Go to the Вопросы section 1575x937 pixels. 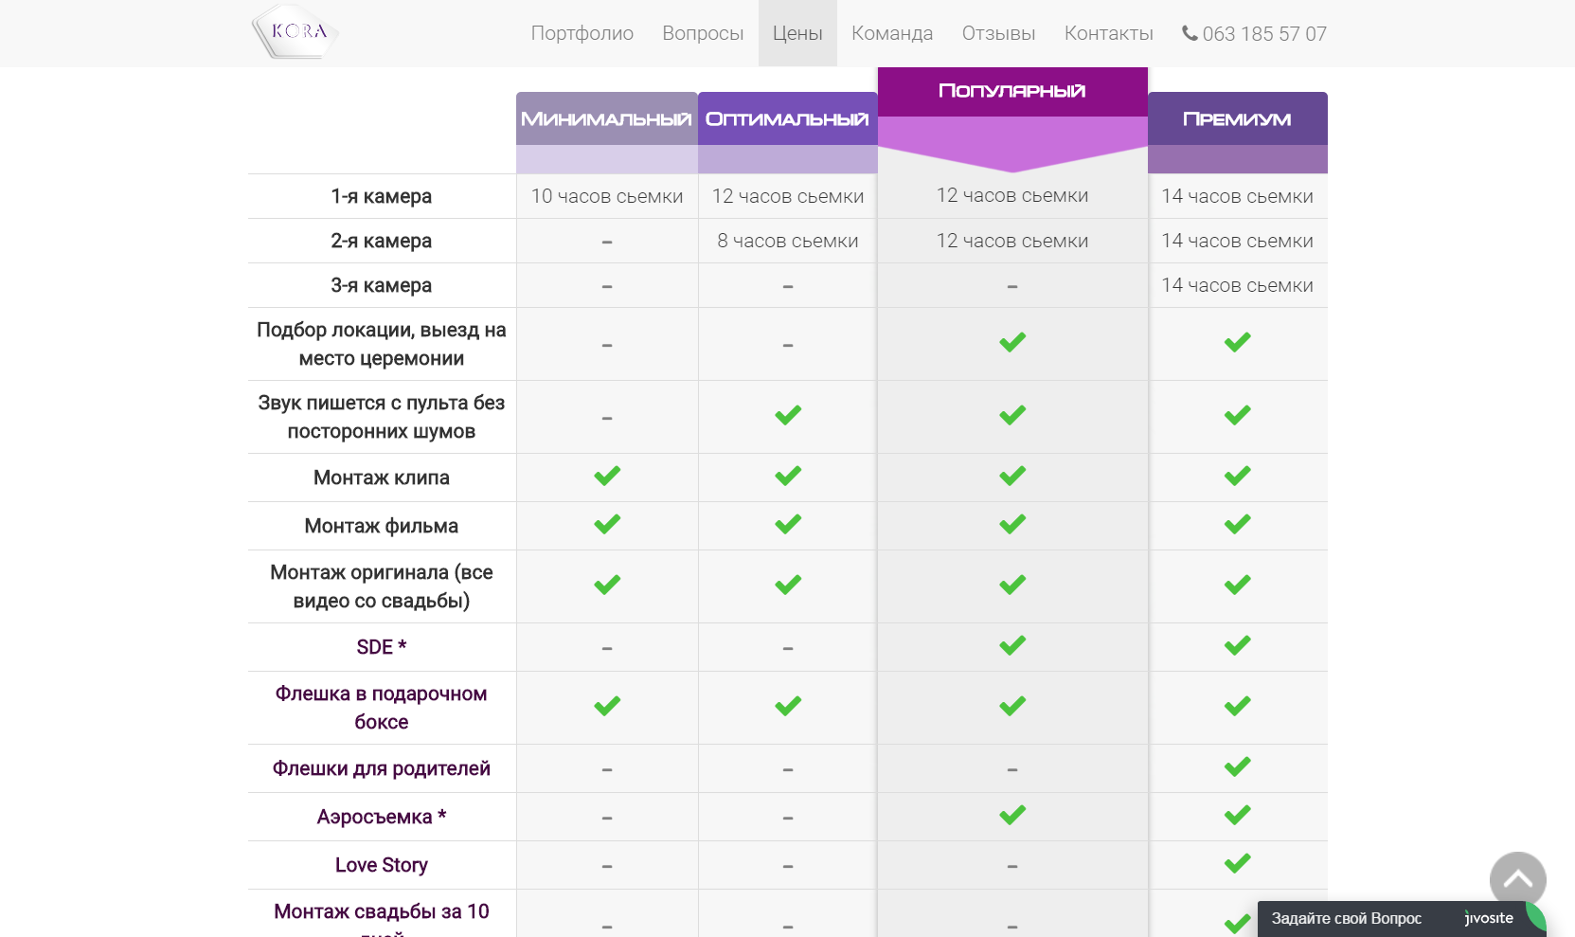[x=703, y=33]
